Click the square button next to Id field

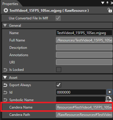[x=109, y=92]
